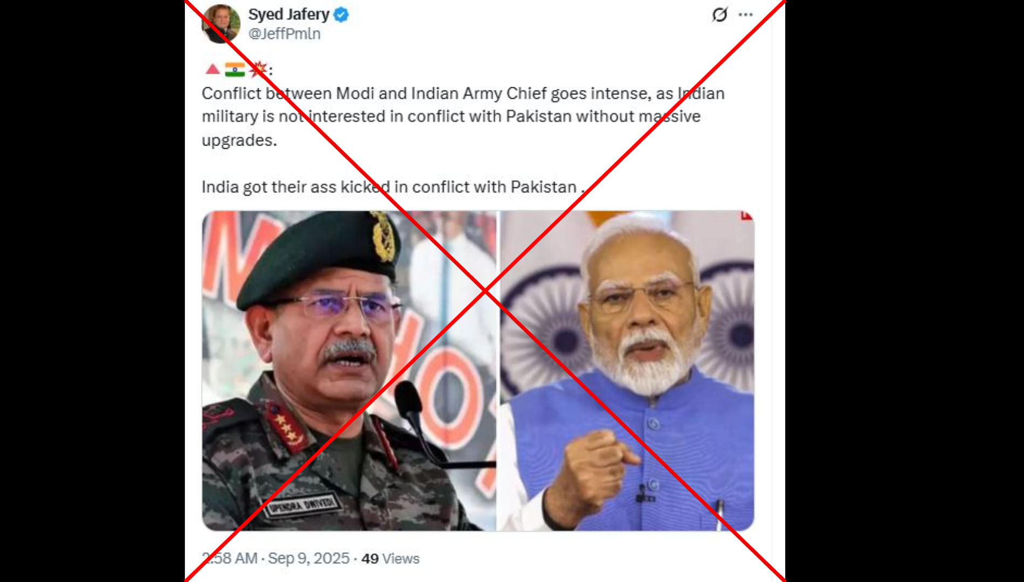Click the collision burst emoji
Viewport: 1024px width, 582px height.
tap(258, 70)
